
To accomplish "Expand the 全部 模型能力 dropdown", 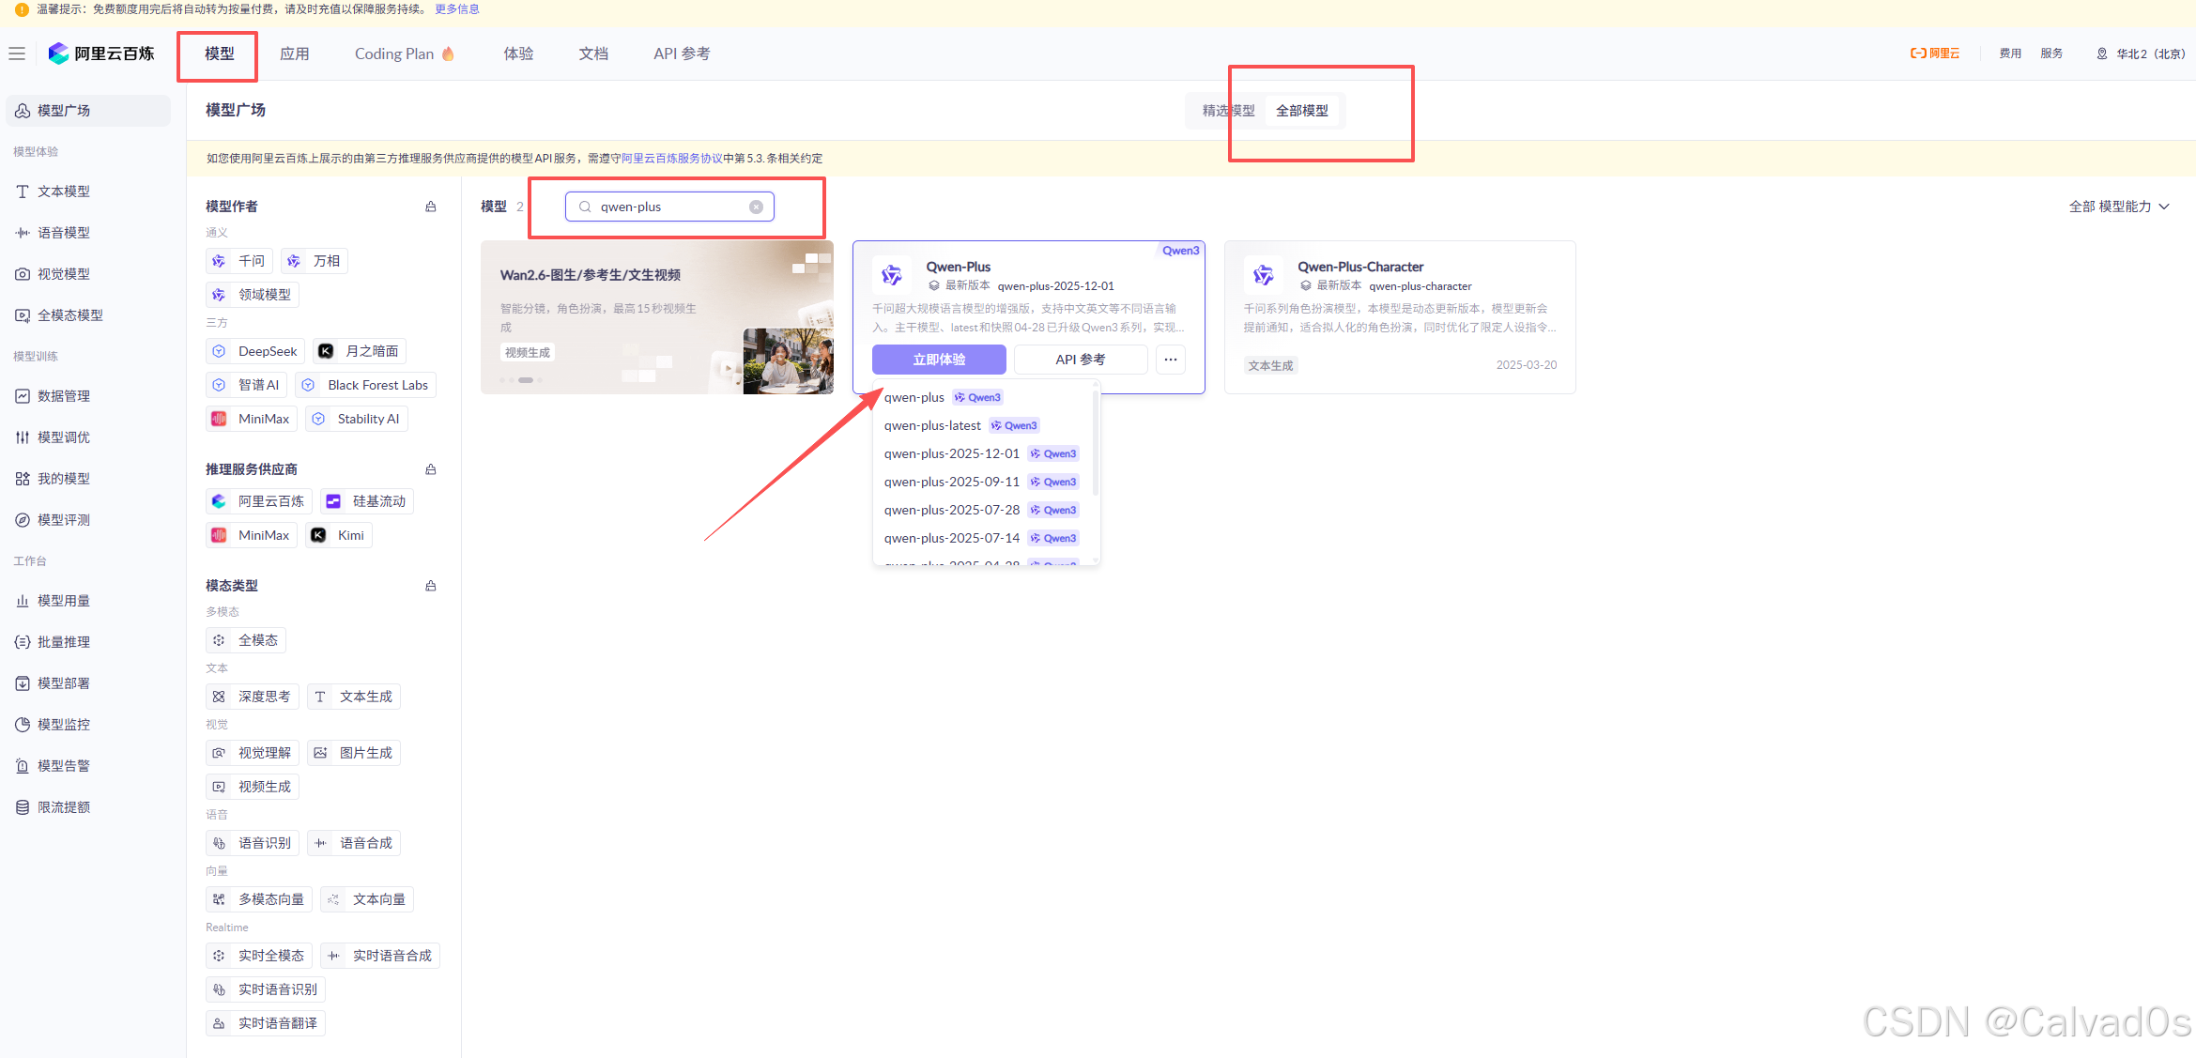I will (x=2119, y=207).
